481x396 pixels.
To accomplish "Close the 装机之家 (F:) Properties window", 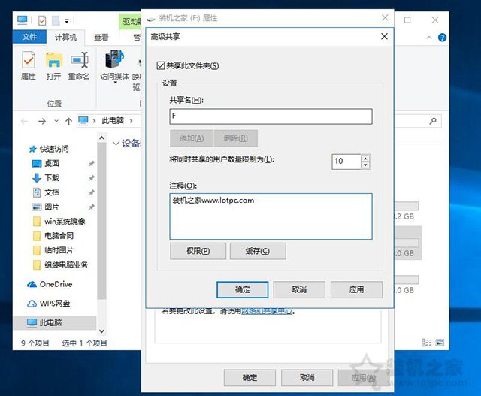I will [385, 17].
